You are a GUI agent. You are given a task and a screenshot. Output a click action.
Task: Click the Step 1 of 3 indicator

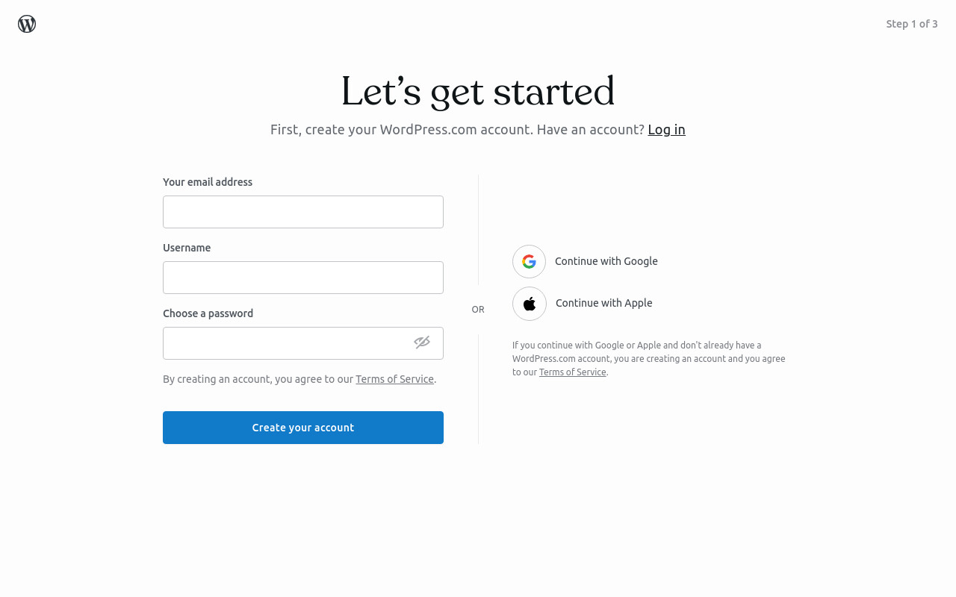coord(912,24)
